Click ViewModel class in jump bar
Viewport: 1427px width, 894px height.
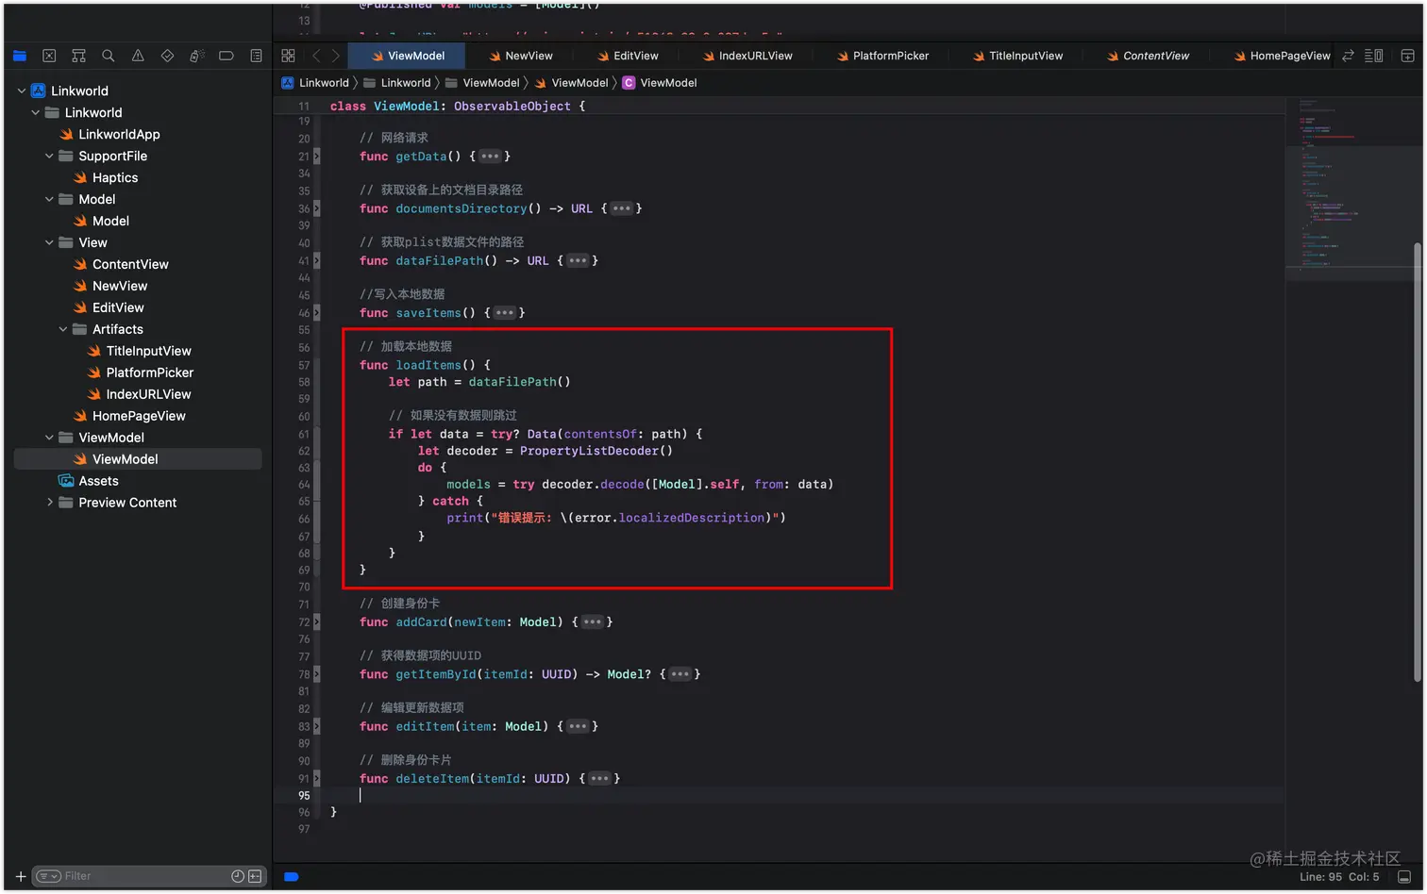pyautogui.click(x=660, y=83)
